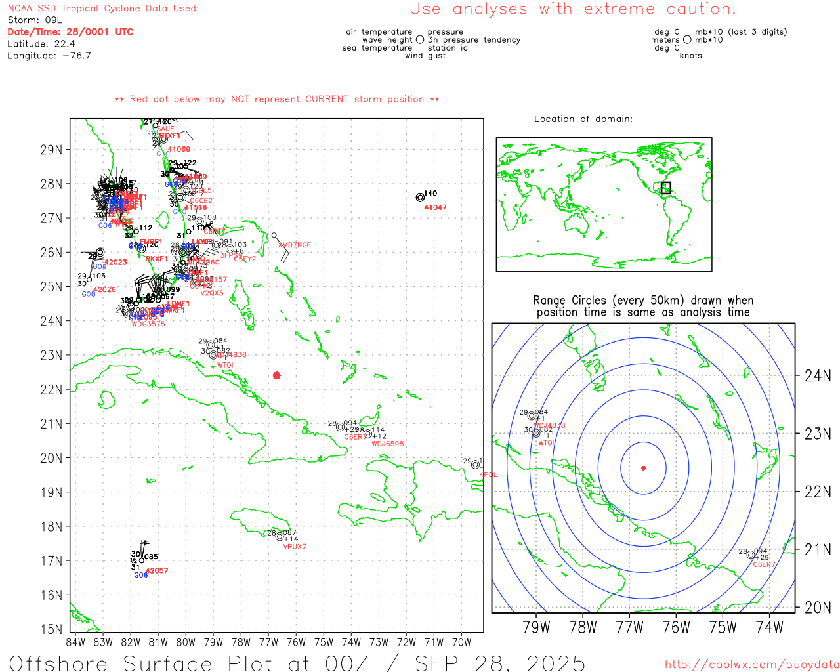The image size is (840, 672).
Task: Click the '74W' label on the inset map
Action: click(x=770, y=627)
